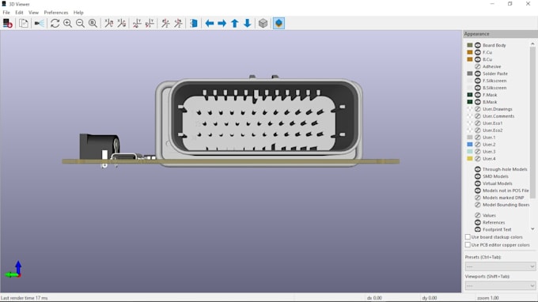Click the User.4 yellow color swatch

(x=470, y=159)
